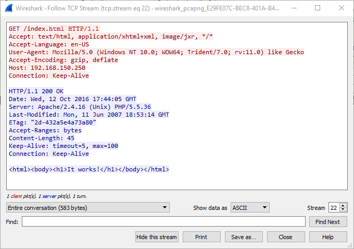The width and height of the screenshot is (354, 249).
Task: Click the Print button
Action: [201, 237]
